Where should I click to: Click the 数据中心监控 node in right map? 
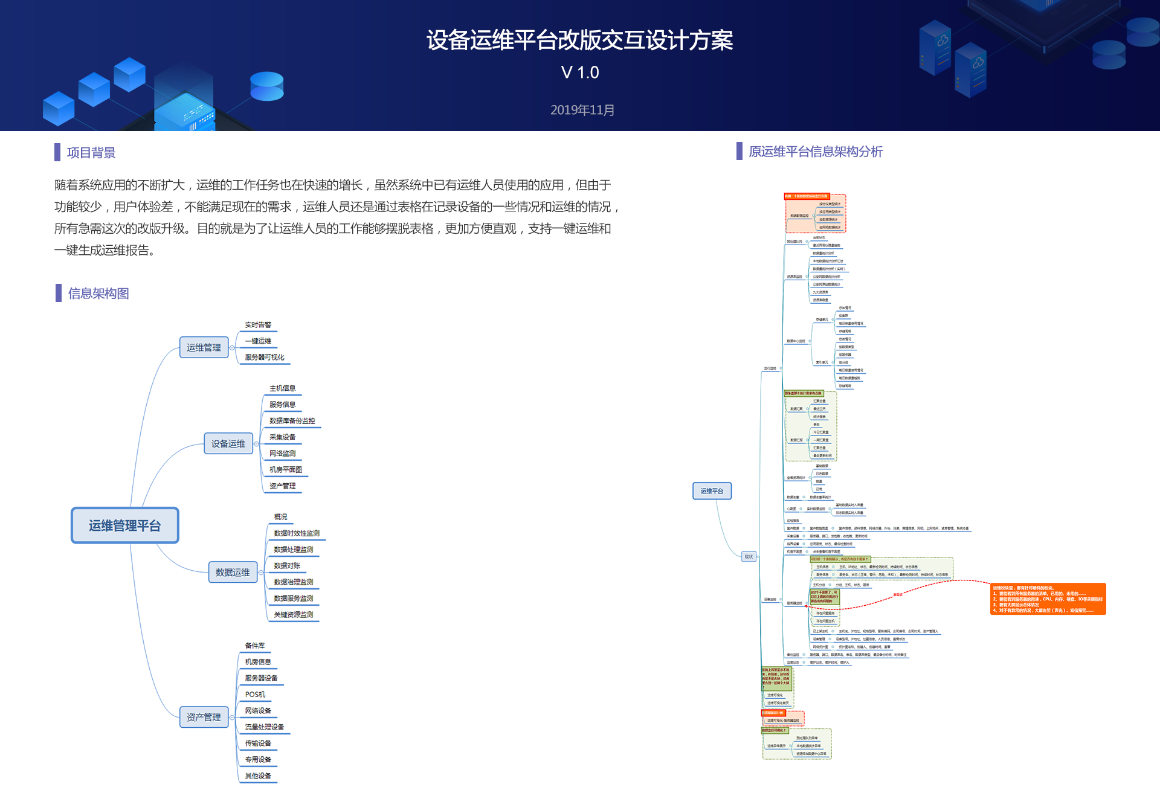(x=796, y=341)
